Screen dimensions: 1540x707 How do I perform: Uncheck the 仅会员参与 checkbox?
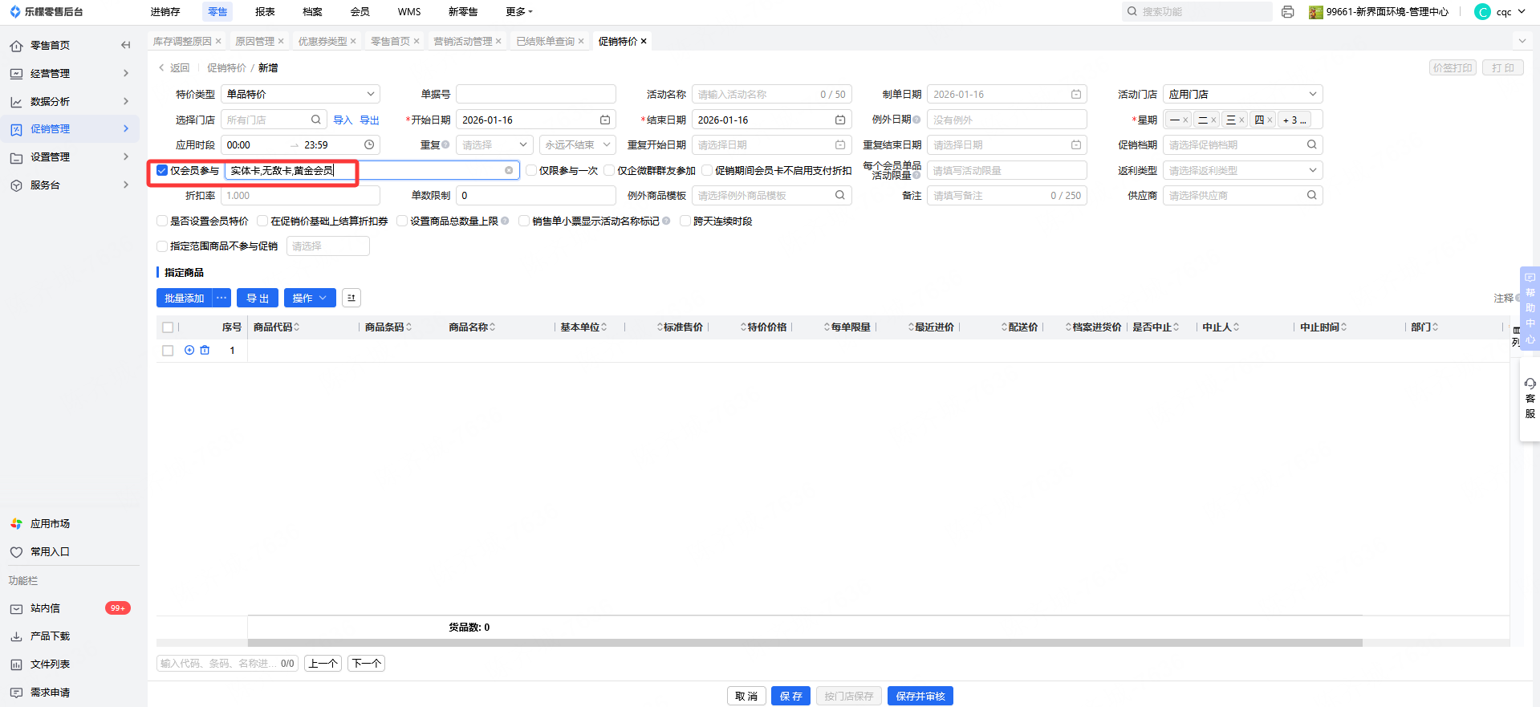tap(162, 170)
